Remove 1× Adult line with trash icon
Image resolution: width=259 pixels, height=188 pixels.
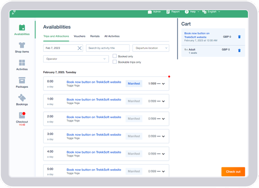(239, 50)
